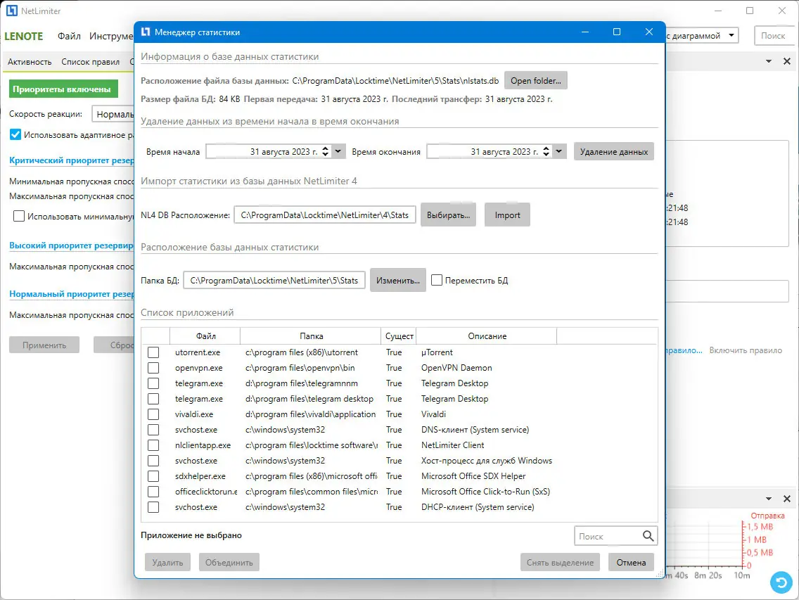This screenshot has width=799, height=600.
Task: Switch to the Активность tab
Action: click(30, 62)
